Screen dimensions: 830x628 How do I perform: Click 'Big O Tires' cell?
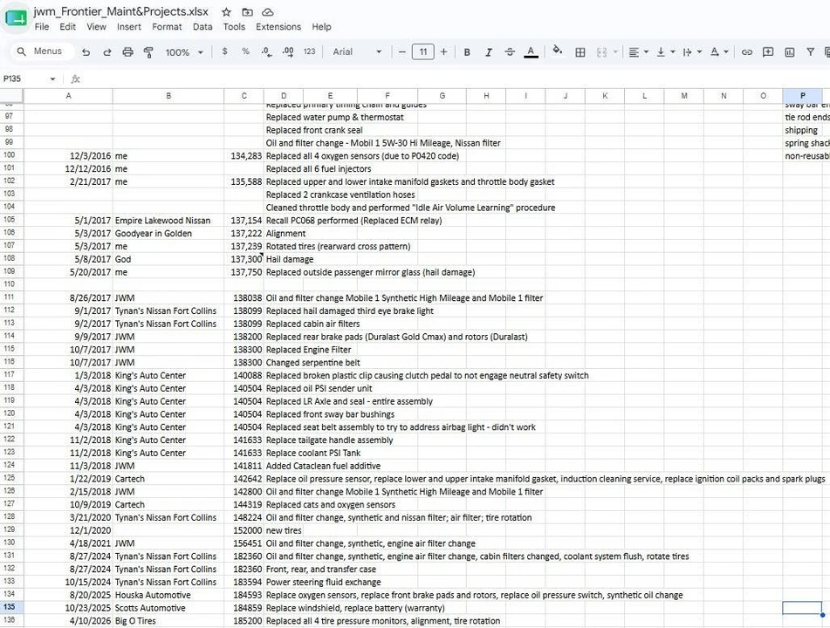click(168, 621)
